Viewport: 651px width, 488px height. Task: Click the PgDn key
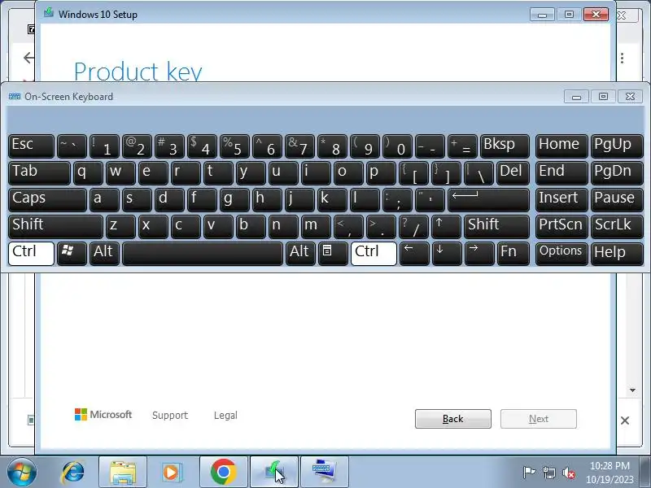point(617,173)
